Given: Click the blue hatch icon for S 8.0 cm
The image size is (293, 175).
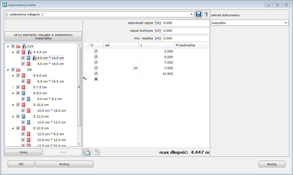Looking at the screenshot, I should pyautogui.click(x=23, y=93).
